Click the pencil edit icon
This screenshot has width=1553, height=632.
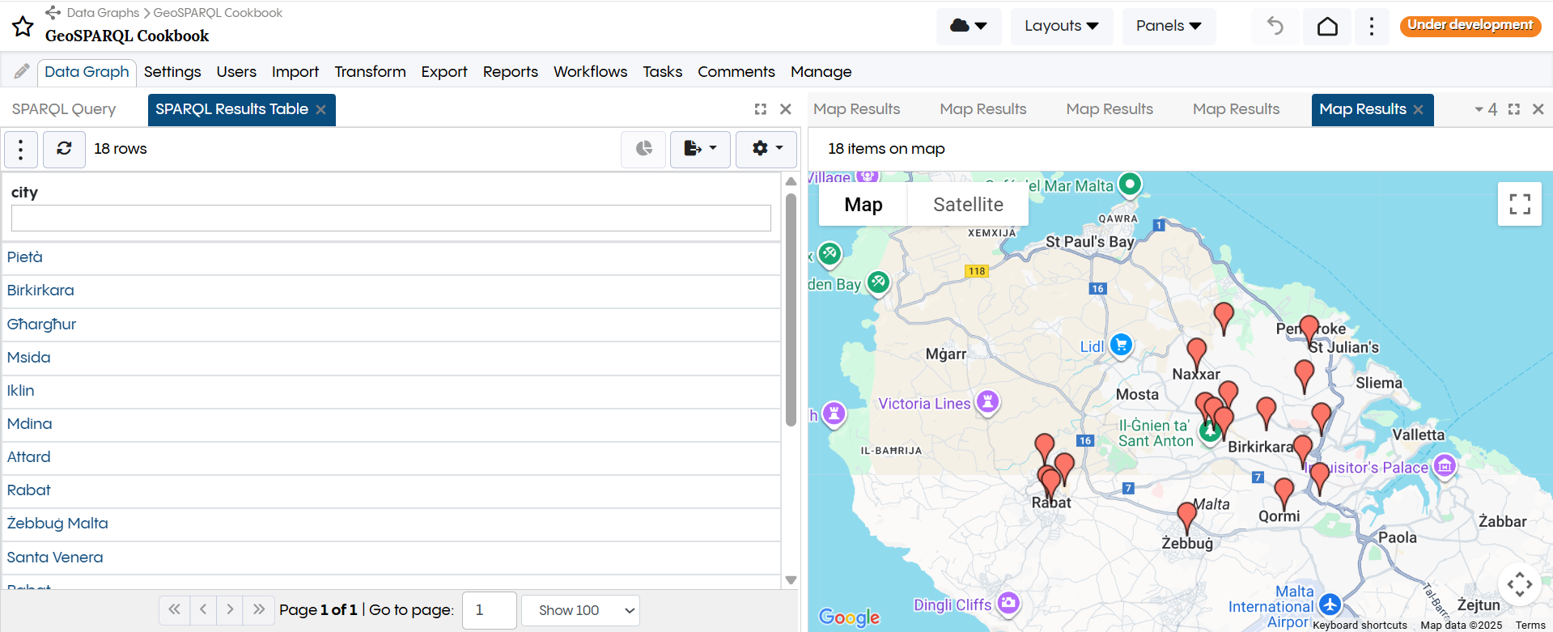(21, 72)
